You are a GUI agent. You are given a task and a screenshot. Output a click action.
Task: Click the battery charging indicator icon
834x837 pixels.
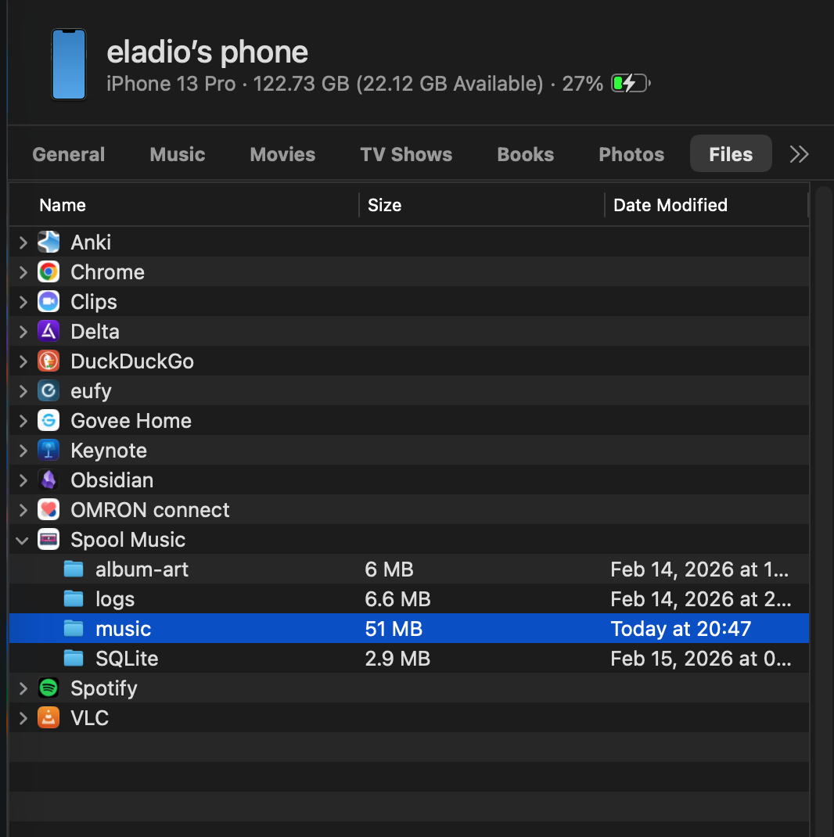point(631,83)
